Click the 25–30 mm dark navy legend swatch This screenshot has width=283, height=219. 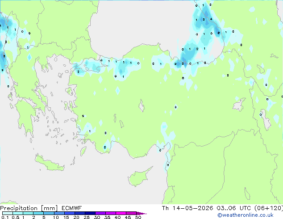pos(90,213)
